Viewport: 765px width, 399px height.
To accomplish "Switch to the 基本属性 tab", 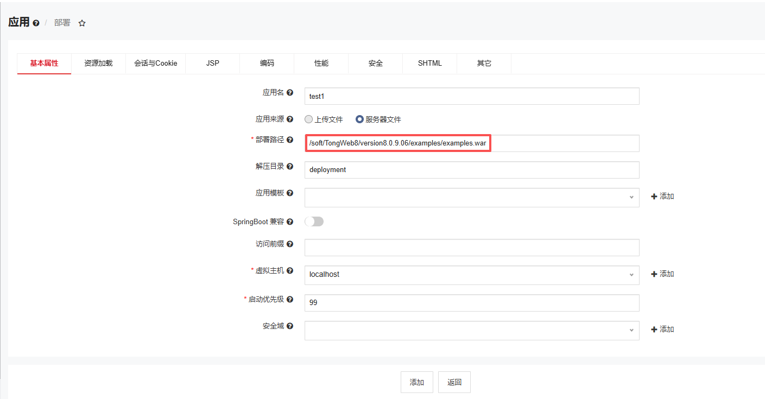I will (x=44, y=64).
